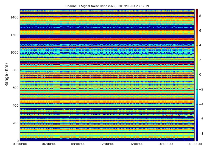Click the colorbar label −4

[201, 104]
